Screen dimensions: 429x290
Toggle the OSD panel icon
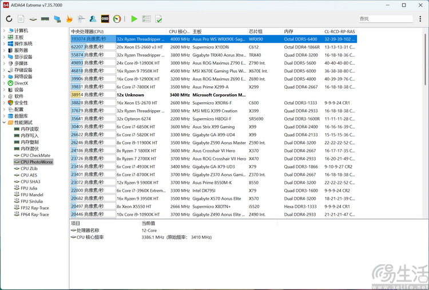coord(105,19)
